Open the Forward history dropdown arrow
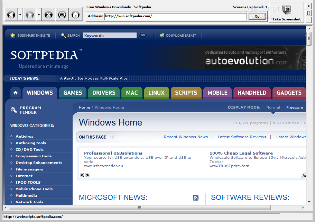The width and height of the screenshot is (315, 222). tap(39, 15)
